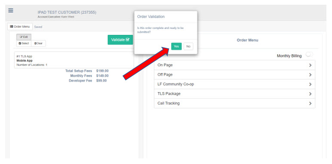The width and height of the screenshot is (332, 164).
Task: Click the Order Menu tab
Action: coord(20,27)
